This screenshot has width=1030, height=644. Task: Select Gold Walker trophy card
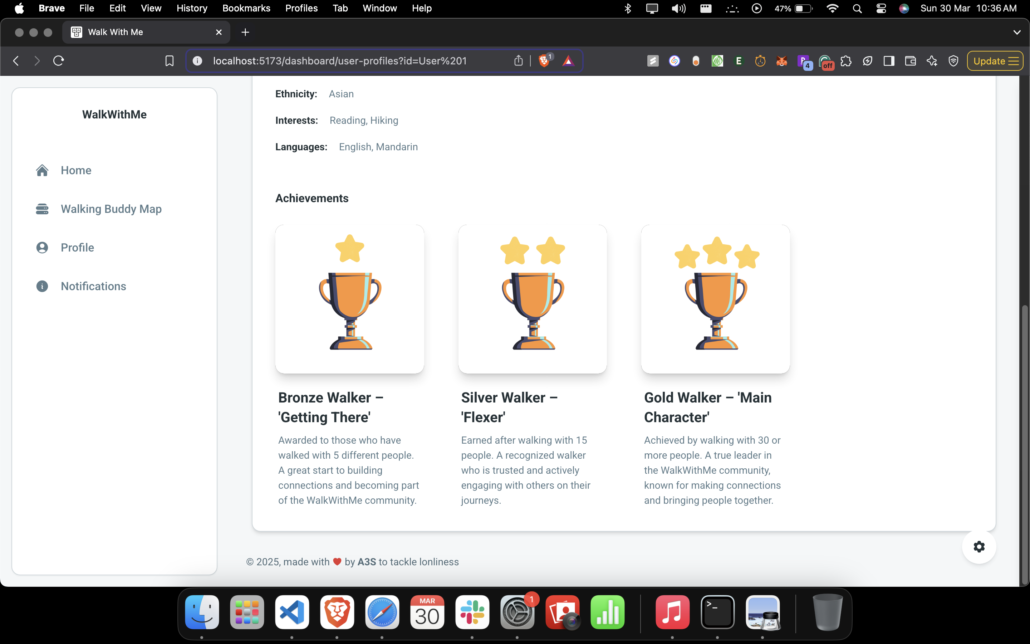tap(716, 299)
